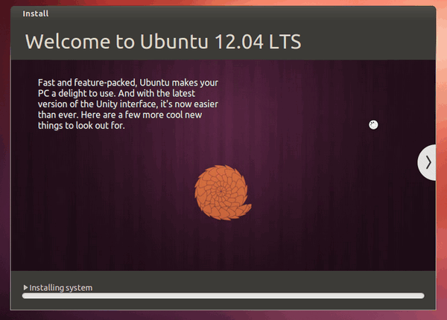Click the "Installing system" status label

point(61,287)
